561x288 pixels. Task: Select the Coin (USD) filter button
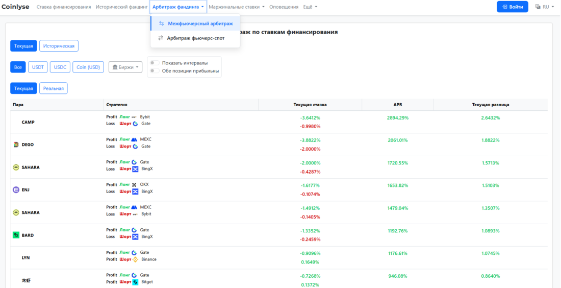pos(88,67)
